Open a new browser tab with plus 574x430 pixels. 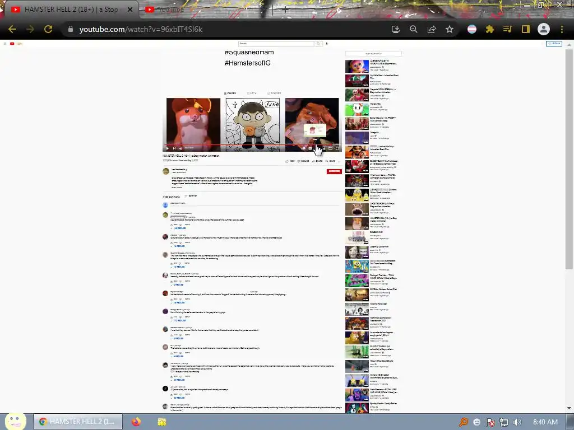285,10
